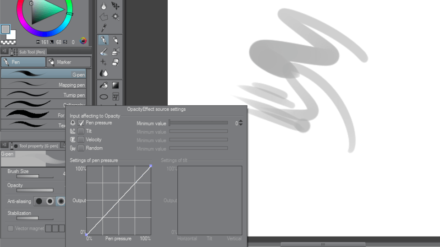Enable the Tilt input checkbox

point(81,131)
